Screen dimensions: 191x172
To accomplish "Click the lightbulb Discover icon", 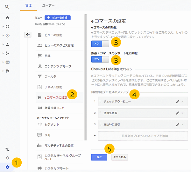I will 7,158.
